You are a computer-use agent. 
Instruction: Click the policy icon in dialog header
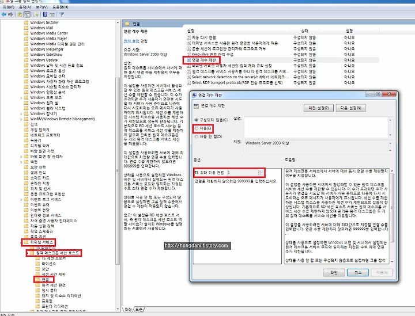pos(196,106)
